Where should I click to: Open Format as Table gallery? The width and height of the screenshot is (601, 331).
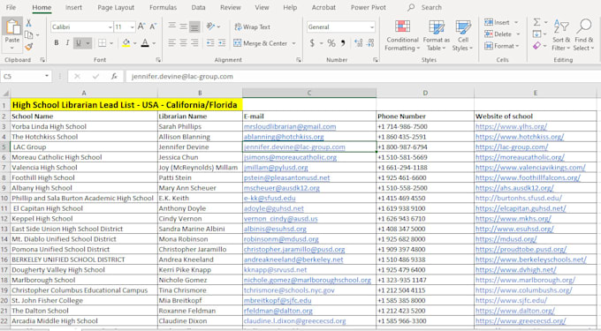(437, 35)
